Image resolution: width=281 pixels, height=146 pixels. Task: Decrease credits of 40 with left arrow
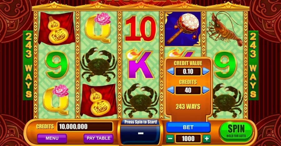[171, 90]
